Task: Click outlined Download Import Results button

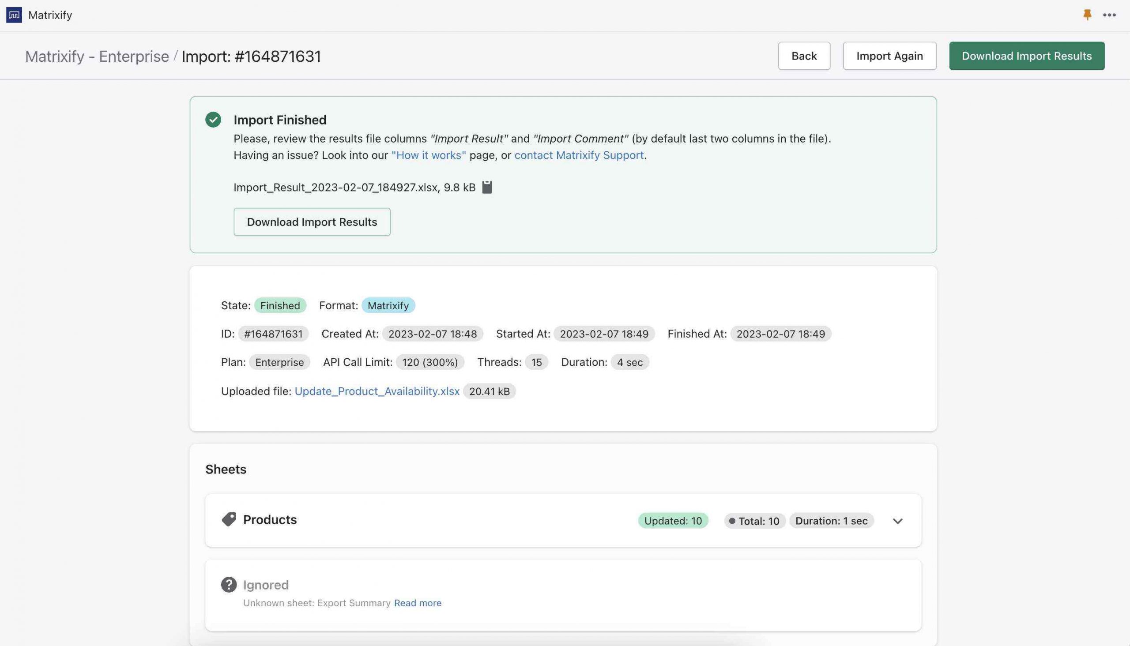Action: [312, 222]
